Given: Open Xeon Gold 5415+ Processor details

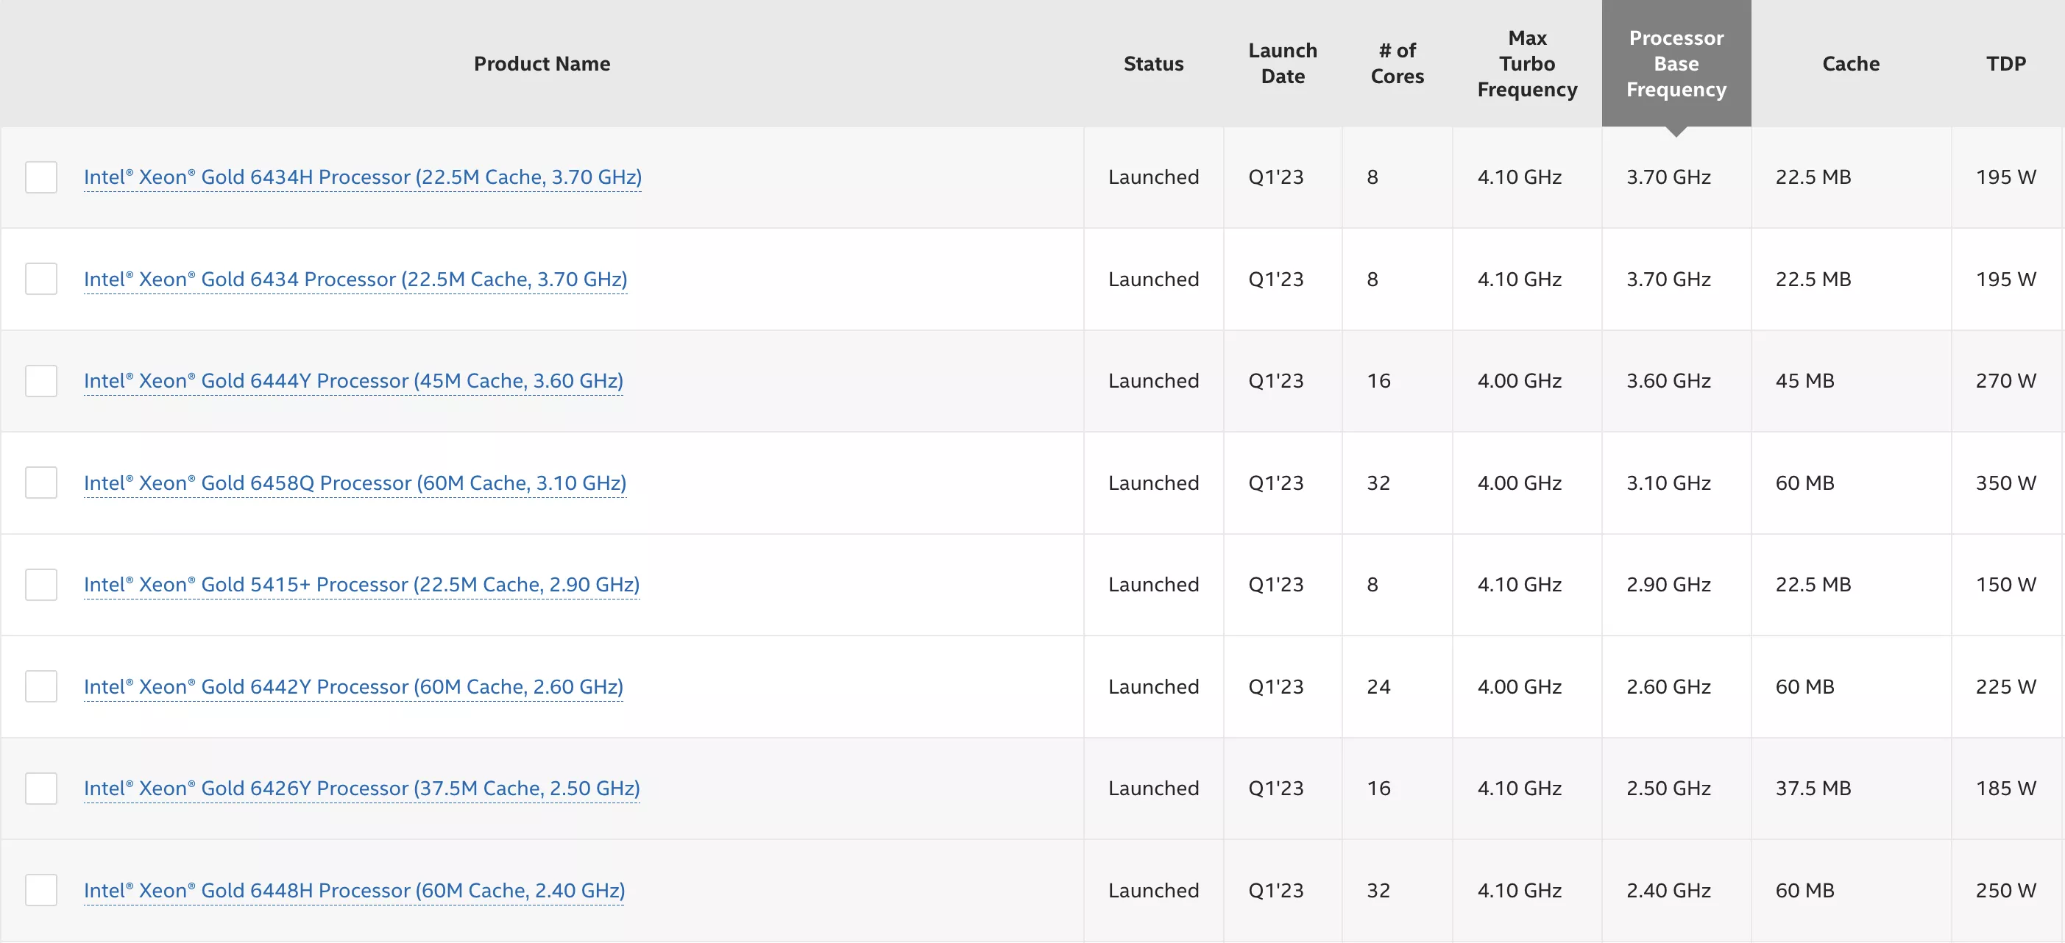Looking at the screenshot, I should 361,585.
